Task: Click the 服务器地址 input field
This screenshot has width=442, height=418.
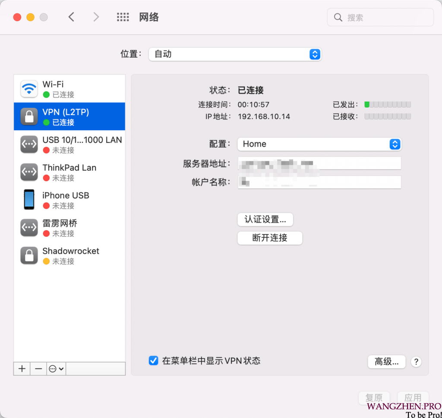Action: pos(319,163)
